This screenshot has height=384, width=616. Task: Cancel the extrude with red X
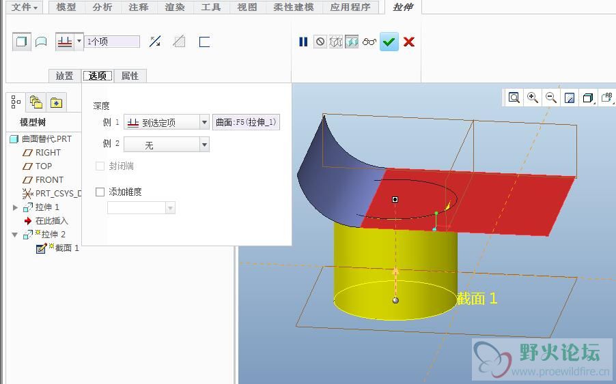coord(409,42)
